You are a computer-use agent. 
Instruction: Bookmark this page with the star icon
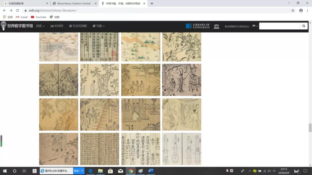point(293,10)
